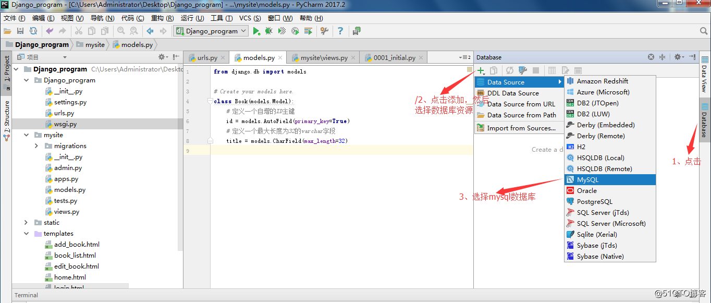The width and height of the screenshot is (711, 303).
Task: Switch to the urls.py editor tab
Action: tap(207, 57)
